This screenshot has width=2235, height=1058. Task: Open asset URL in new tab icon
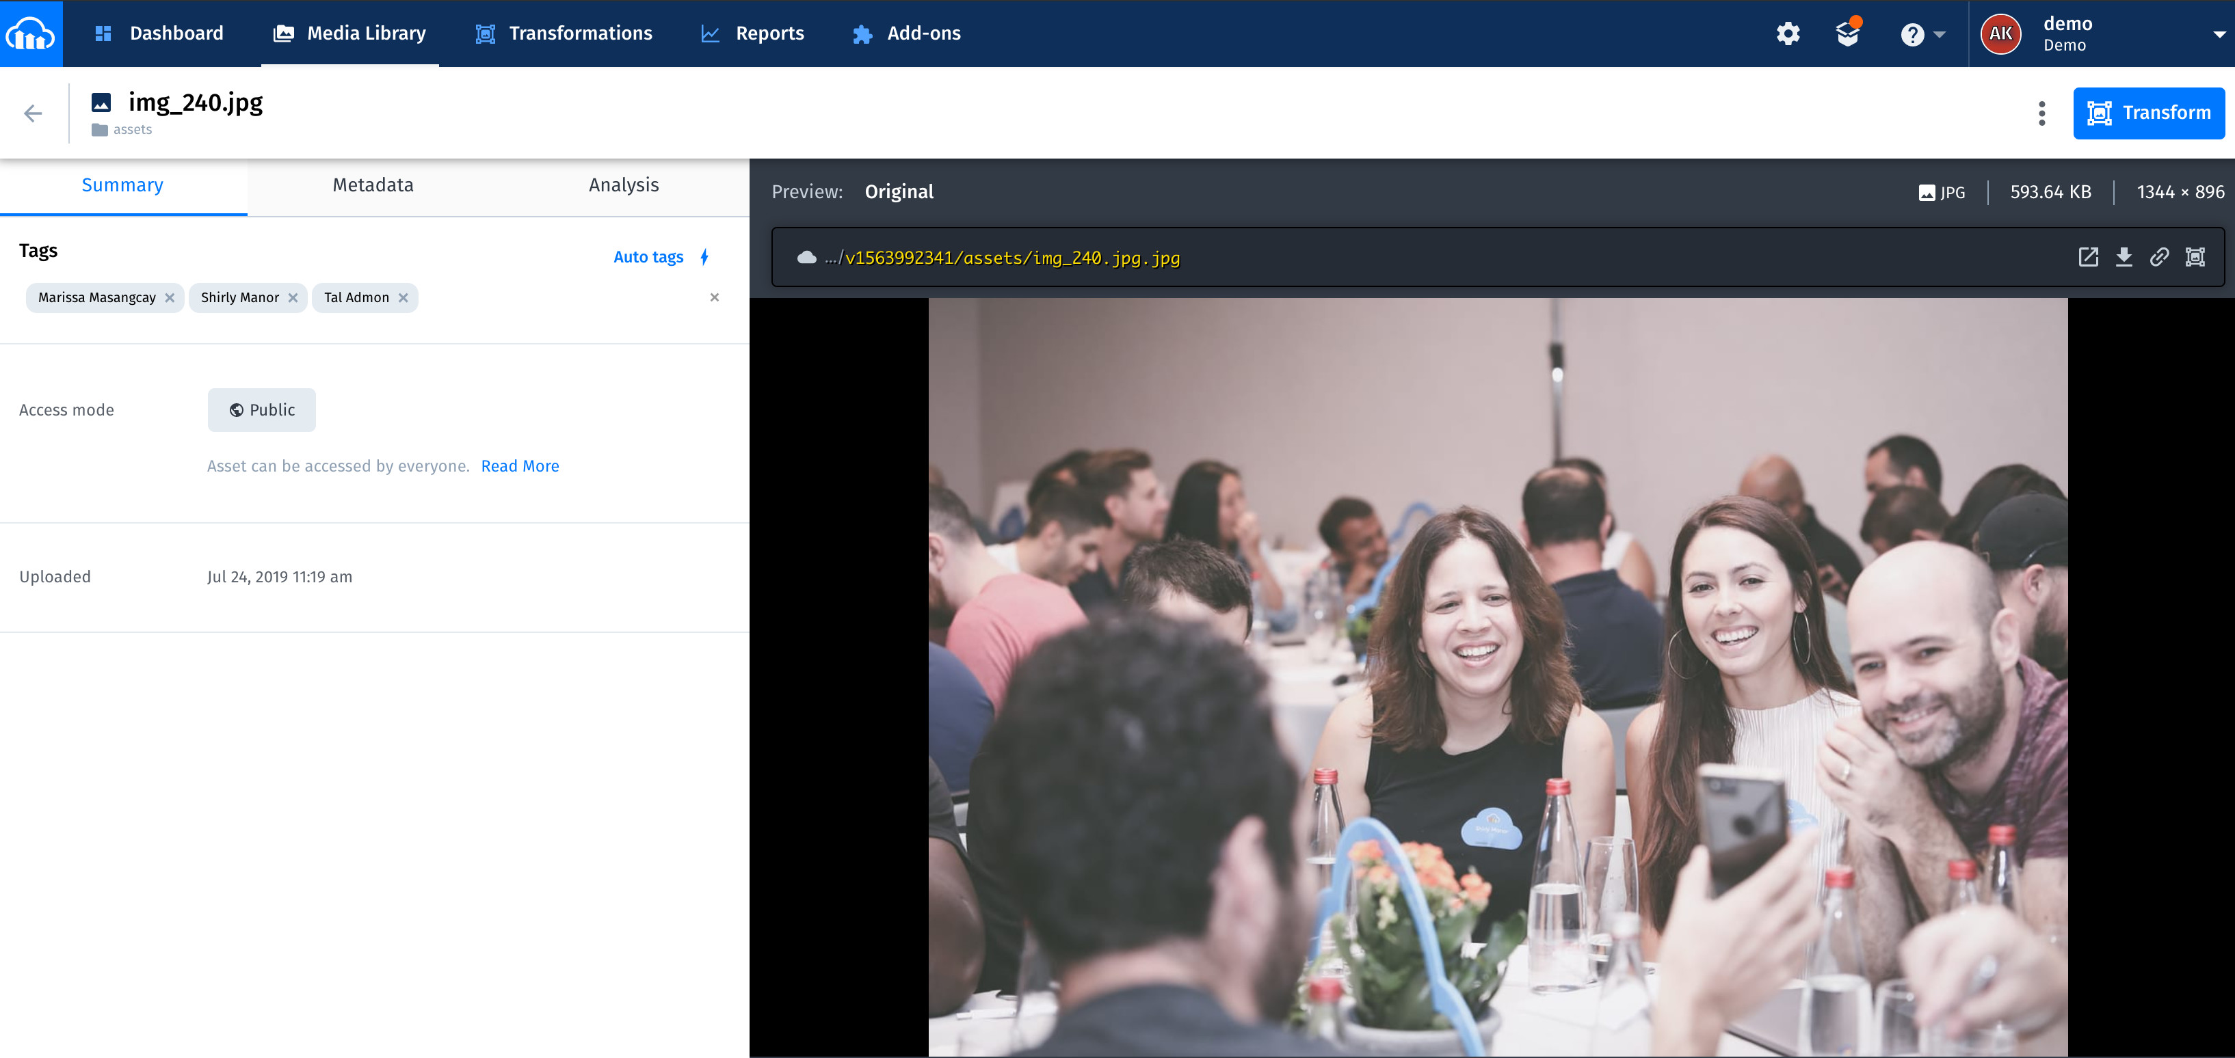[2087, 257]
